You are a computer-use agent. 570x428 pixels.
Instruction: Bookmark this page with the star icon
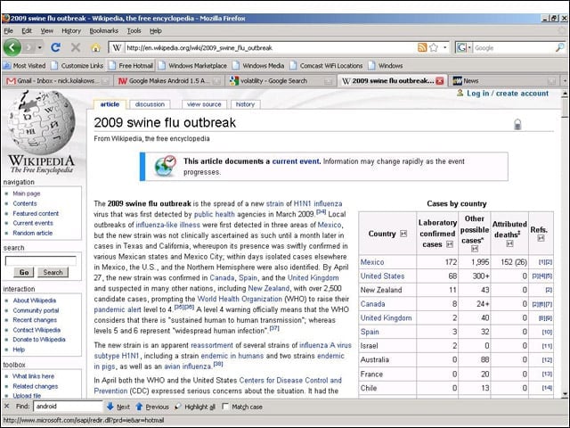434,47
